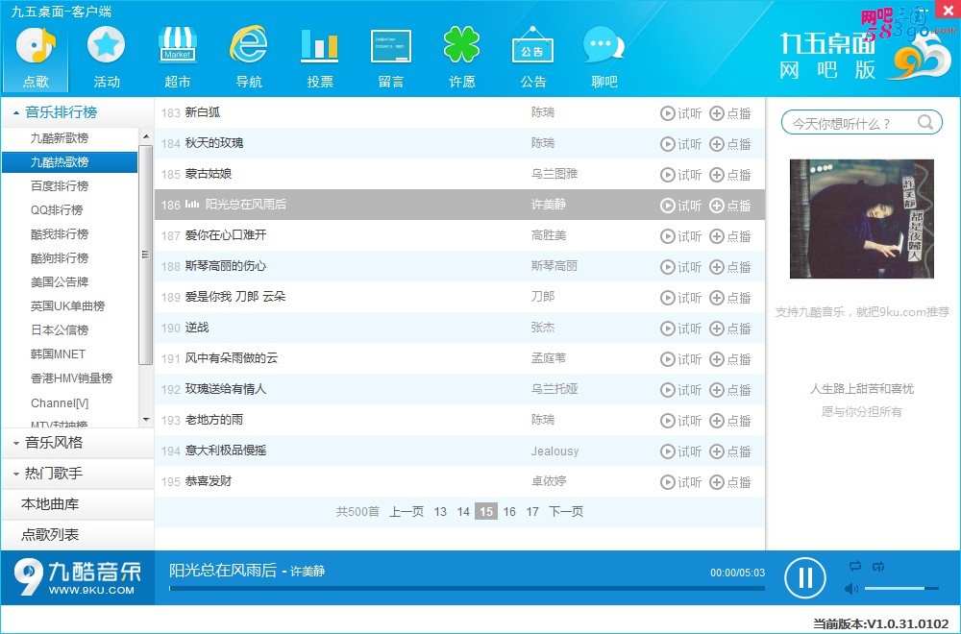961x634 pixels.
Task: Go to page 13
Action: pyautogui.click(x=440, y=511)
